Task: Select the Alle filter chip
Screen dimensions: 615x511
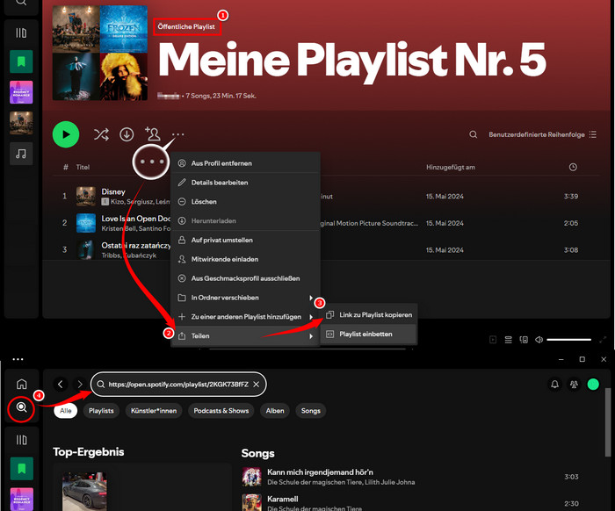Action: pos(66,411)
